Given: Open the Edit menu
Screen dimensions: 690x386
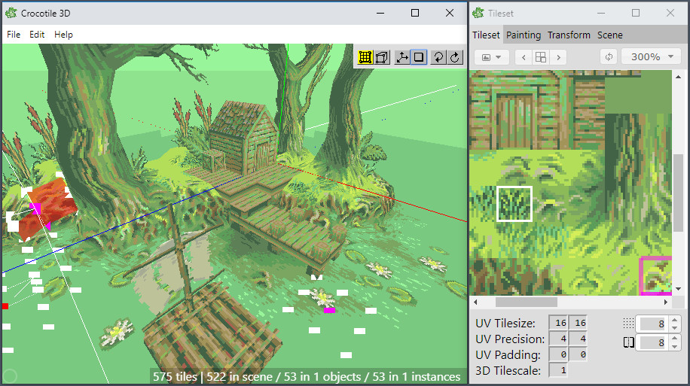Looking at the screenshot, I should click(37, 35).
